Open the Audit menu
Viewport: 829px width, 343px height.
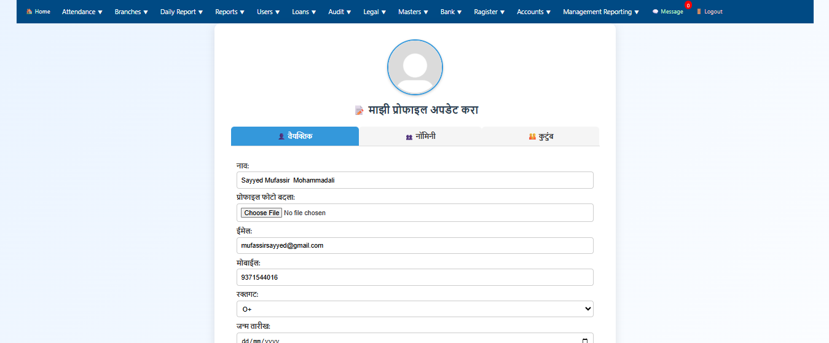tap(340, 12)
